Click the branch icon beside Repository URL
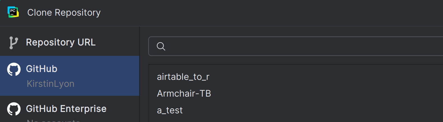This screenshot has width=443, height=122. coord(13,43)
